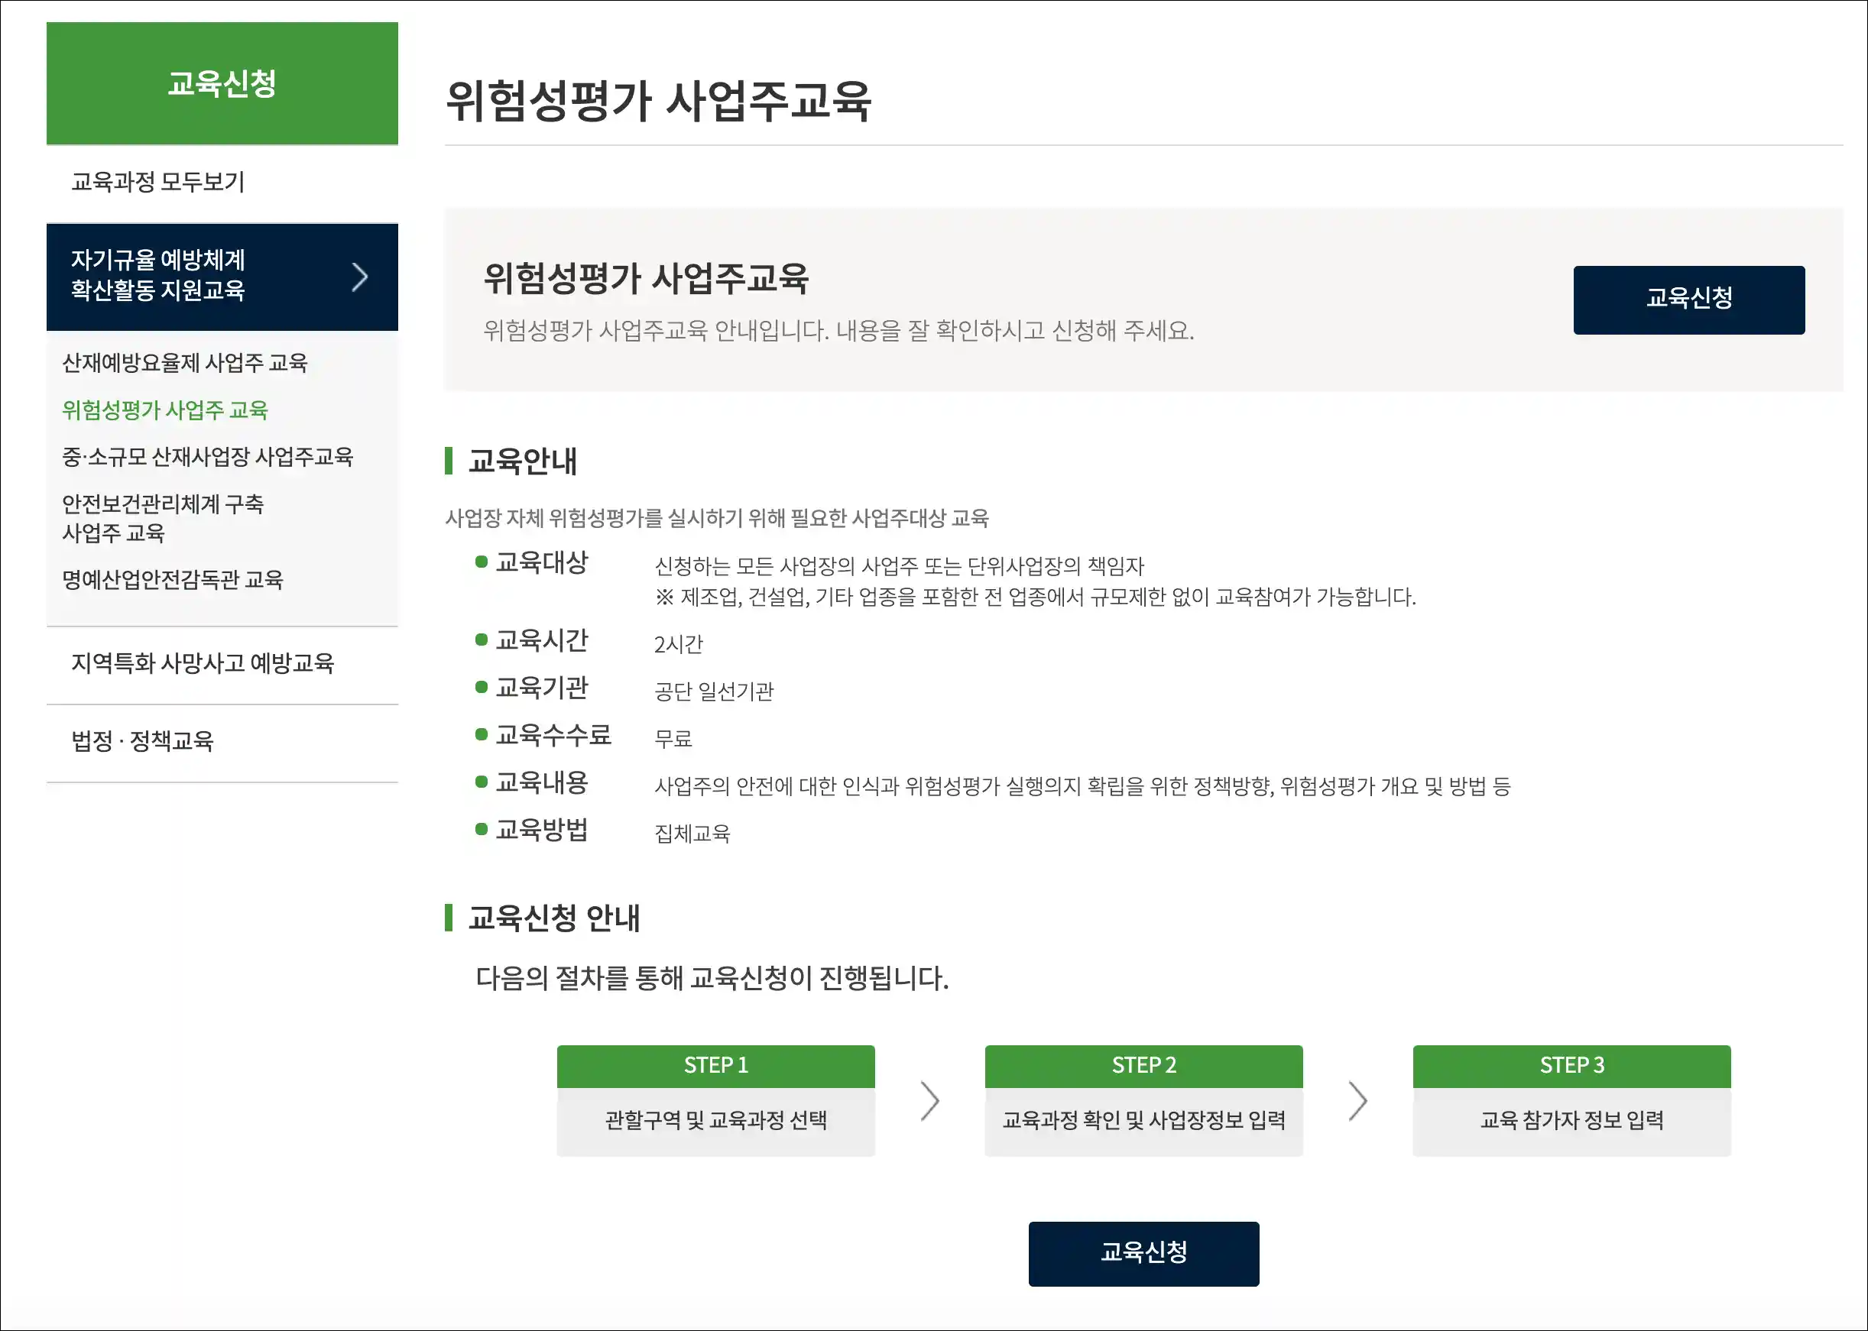Click green 교육신청 sidebar header

point(222,83)
